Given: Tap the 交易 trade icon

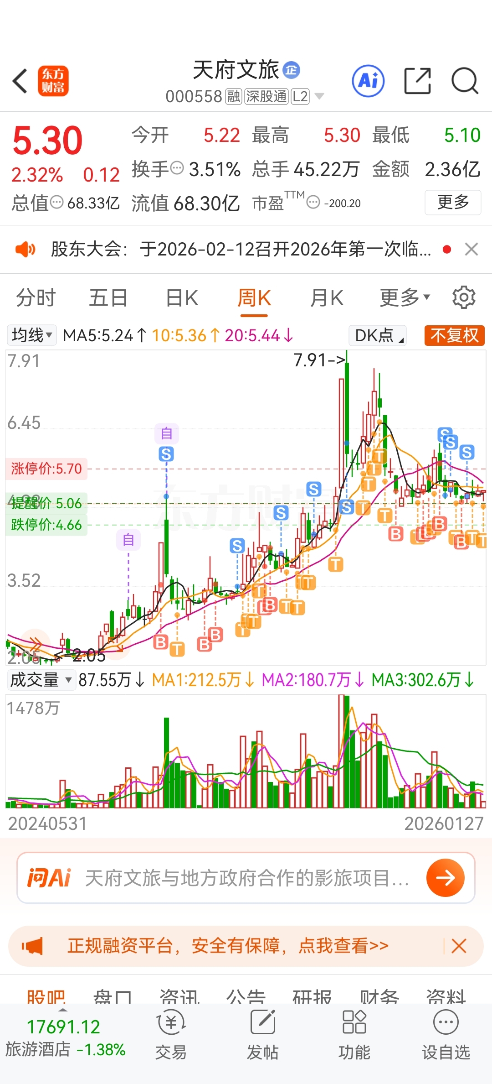Looking at the screenshot, I should [171, 1035].
